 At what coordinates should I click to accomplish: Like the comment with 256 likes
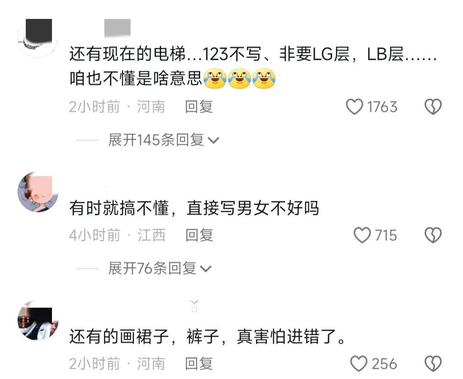(359, 364)
